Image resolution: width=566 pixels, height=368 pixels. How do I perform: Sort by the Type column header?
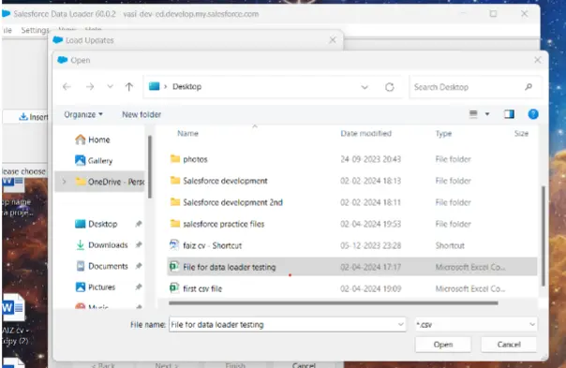(443, 134)
